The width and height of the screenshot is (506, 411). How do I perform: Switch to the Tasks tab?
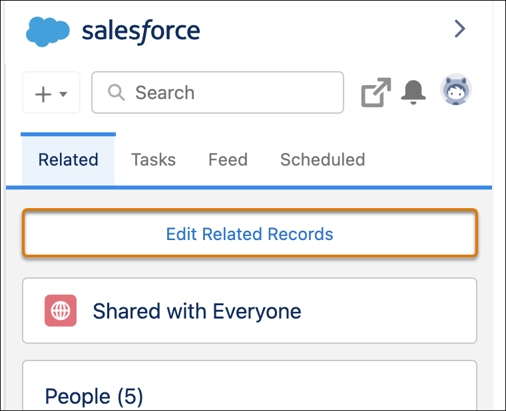click(153, 160)
